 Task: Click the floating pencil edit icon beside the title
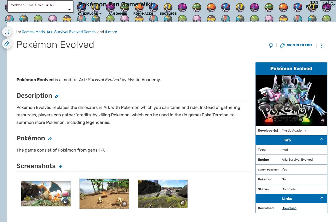click(7, 44)
